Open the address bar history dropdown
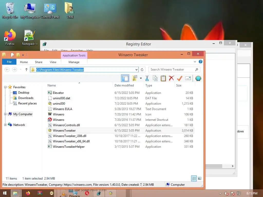The image size is (263, 197). tap(137, 70)
